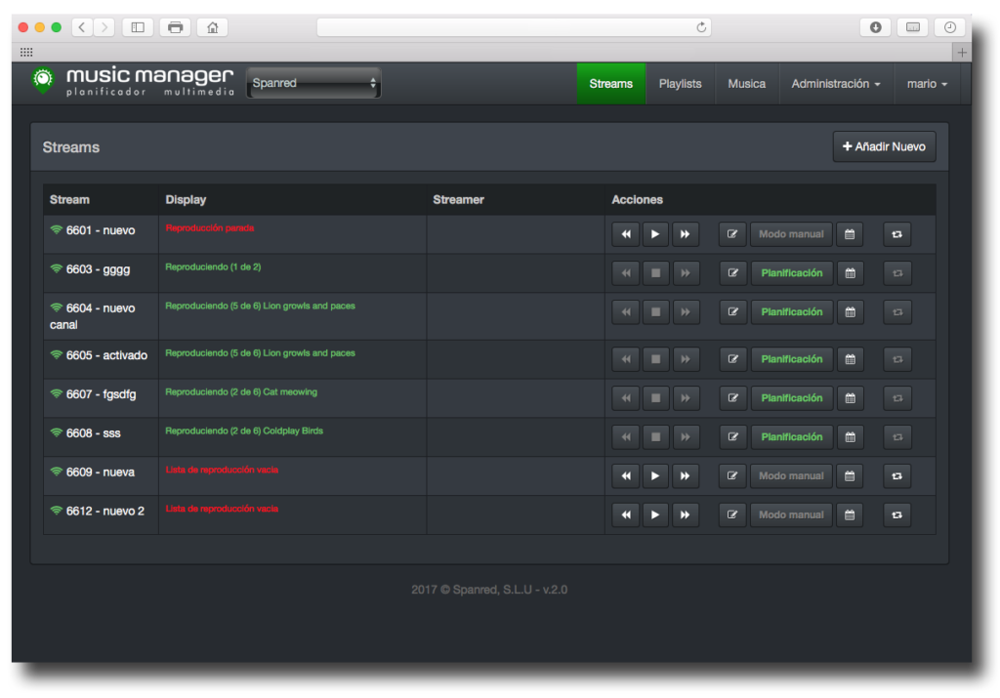Open the Spanred selector dropdown
Screen dimensions: 1000x698
tap(313, 84)
